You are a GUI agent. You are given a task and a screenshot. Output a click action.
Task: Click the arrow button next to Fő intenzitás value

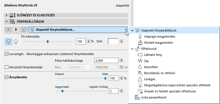pyautogui.click(x=88, y=41)
